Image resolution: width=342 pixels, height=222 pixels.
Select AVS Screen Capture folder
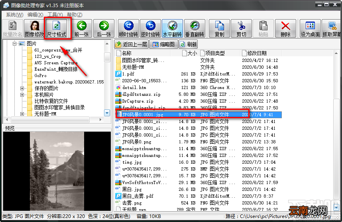coord(56,63)
